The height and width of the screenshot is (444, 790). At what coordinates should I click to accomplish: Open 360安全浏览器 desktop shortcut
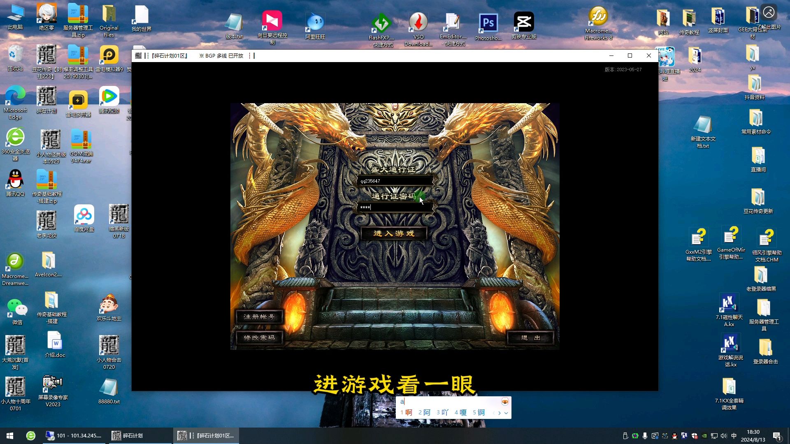15,144
